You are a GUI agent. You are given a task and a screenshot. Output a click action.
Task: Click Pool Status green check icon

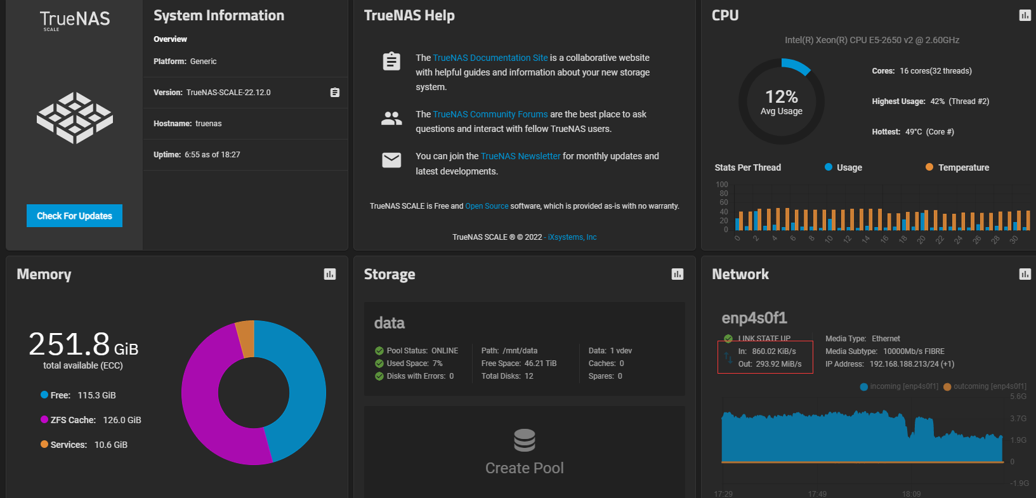point(379,351)
